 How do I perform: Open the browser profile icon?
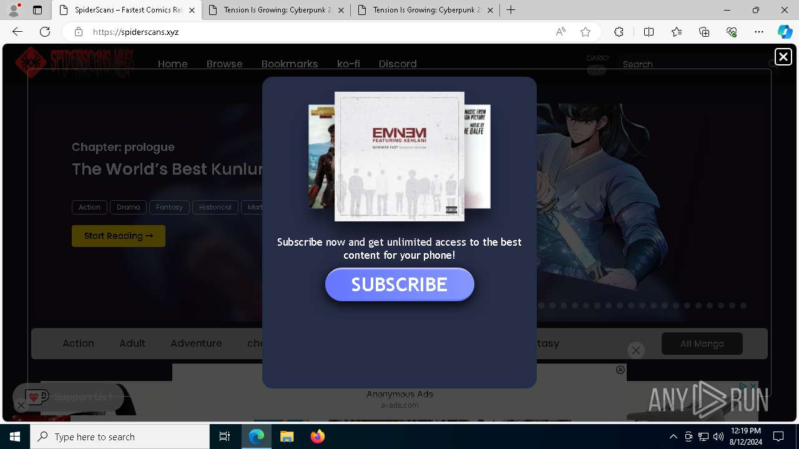13,10
